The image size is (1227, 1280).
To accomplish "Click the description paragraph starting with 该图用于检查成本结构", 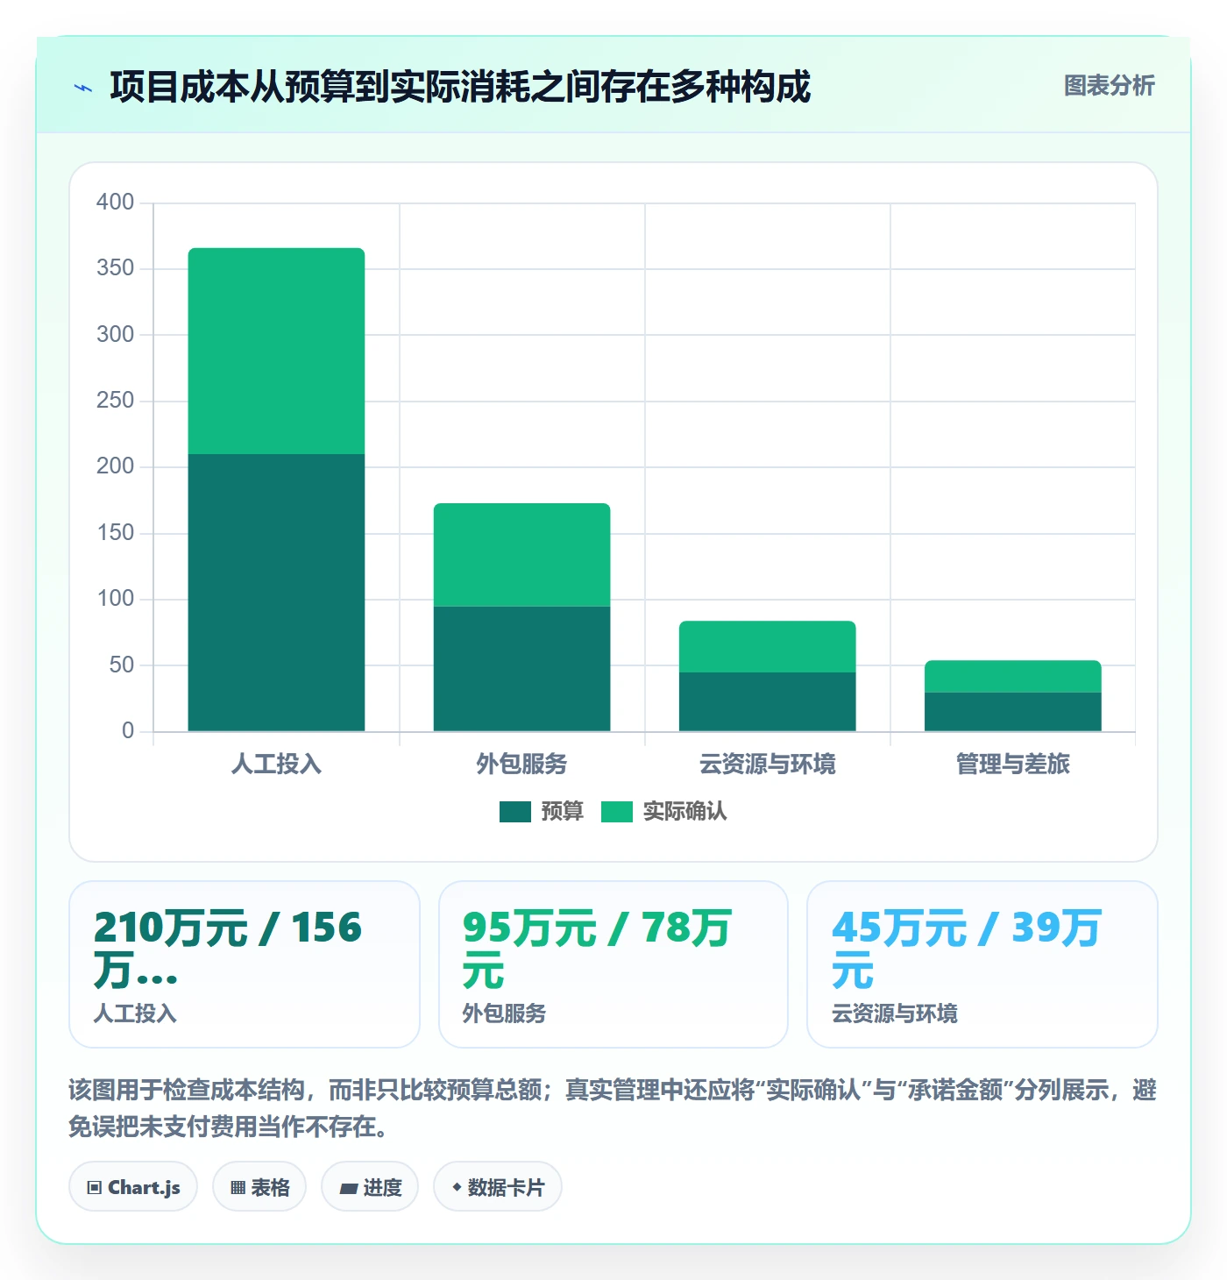I will pos(613,1108).
